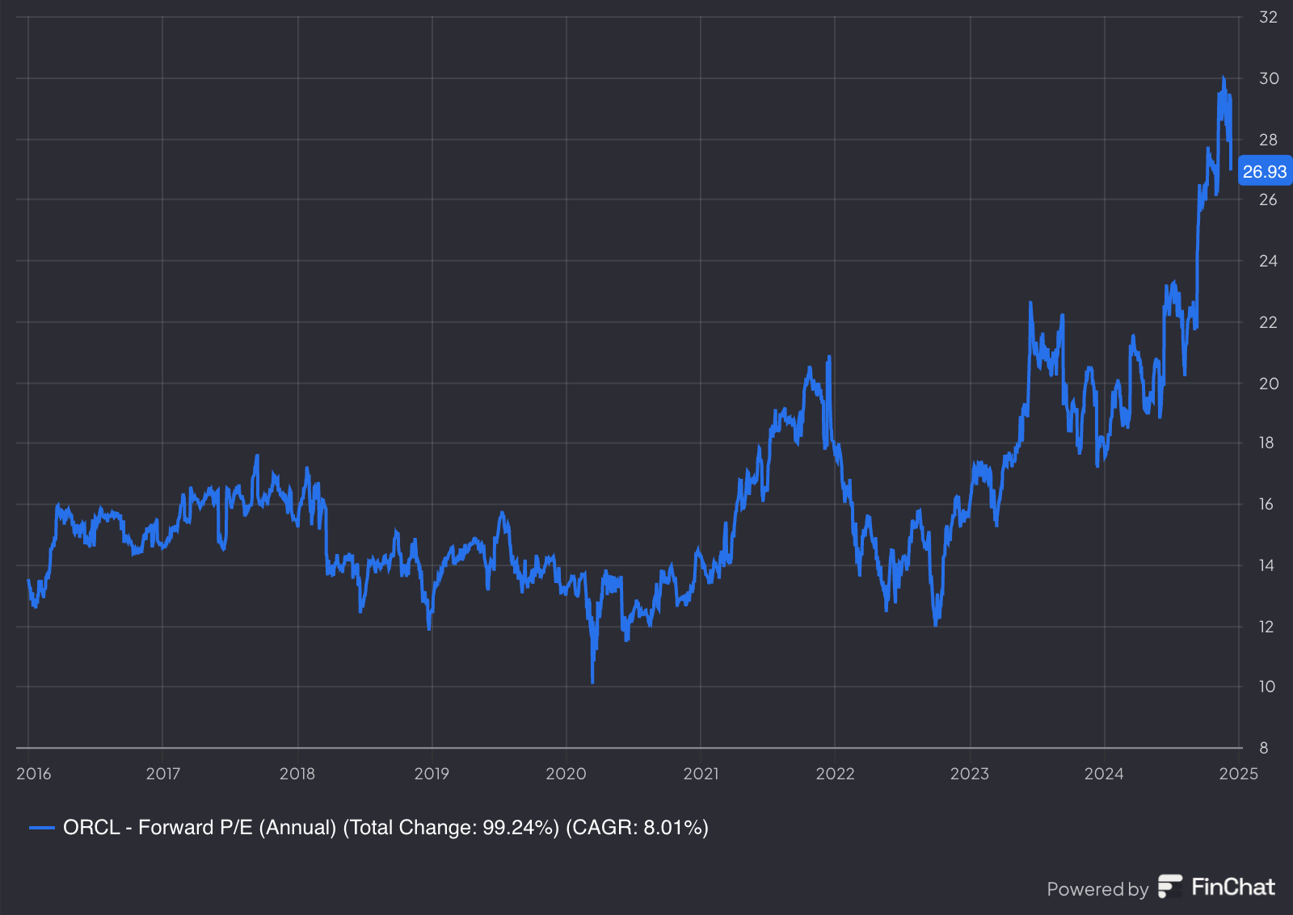
Task: Click the 22 y-axis label
Action: point(1269,322)
